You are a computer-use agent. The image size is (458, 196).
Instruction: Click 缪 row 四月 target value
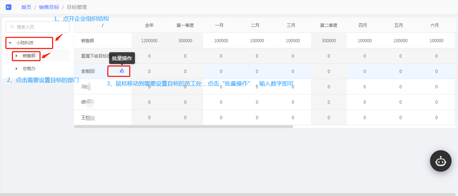(365, 102)
